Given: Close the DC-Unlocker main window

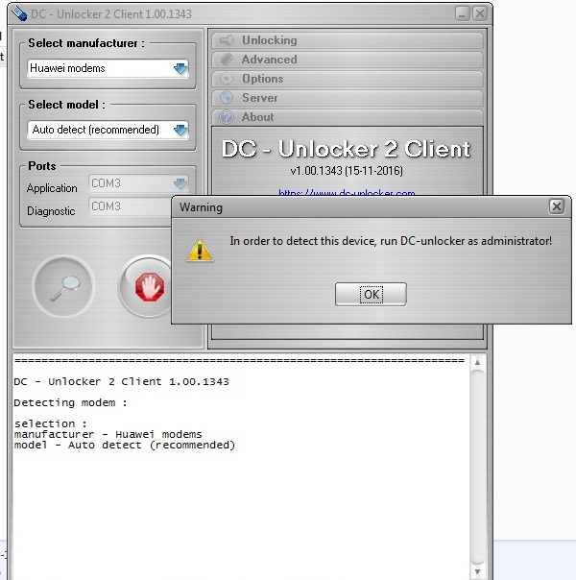Looking at the screenshot, I should [x=480, y=13].
